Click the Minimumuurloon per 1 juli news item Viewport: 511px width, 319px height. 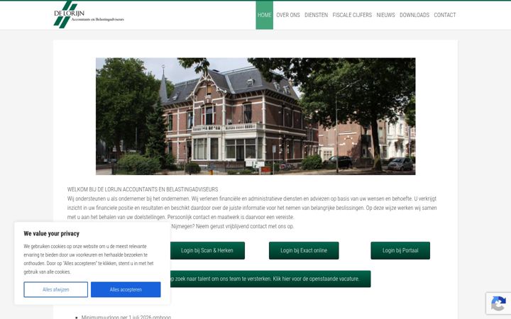pyautogui.click(x=126, y=317)
